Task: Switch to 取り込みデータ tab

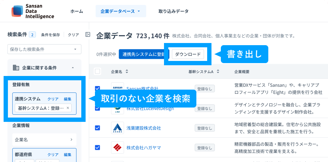Action: pos(173,11)
